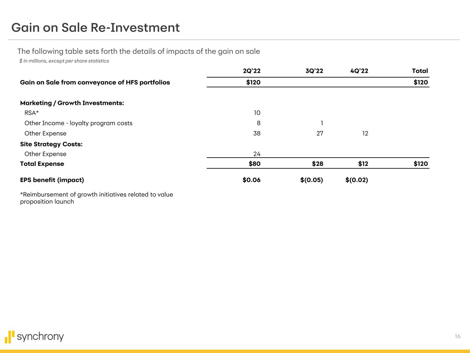Click the Synchrony logo icon
Image resolution: width=470 pixels, height=353 pixels.
pos(10,337)
